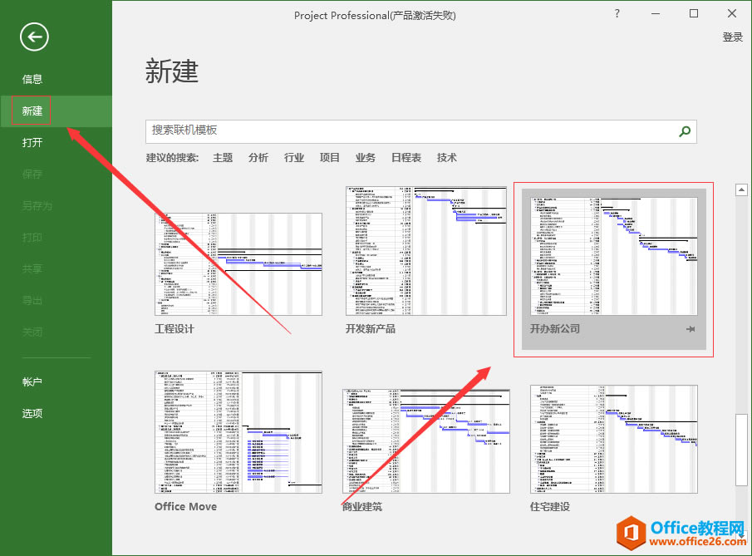Minimize the Project Professional window
The height and width of the screenshot is (556, 752).
pyautogui.click(x=656, y=13)
